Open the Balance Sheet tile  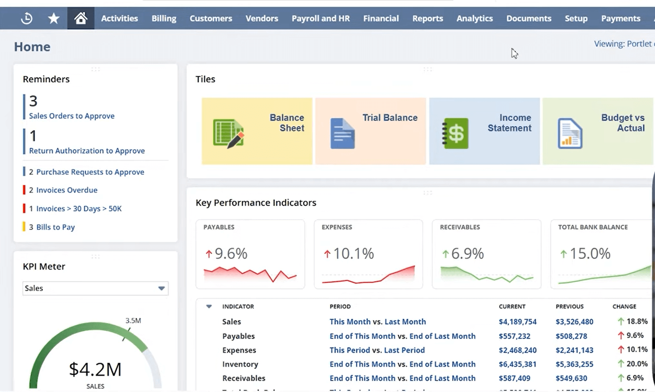[257, 131]
